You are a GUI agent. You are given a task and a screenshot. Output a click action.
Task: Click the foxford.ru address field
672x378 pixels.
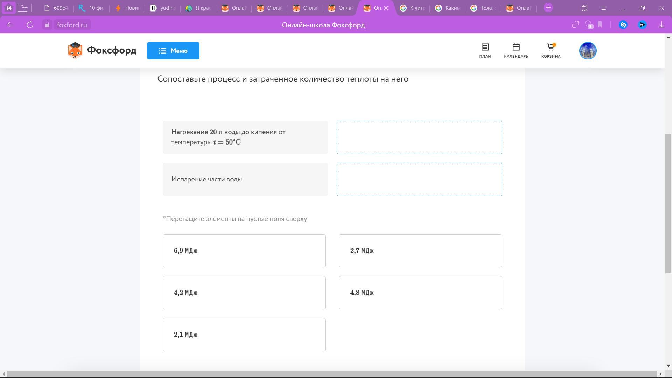pos(72,25)
